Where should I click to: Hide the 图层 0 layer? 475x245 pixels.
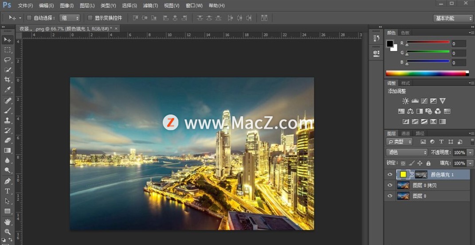pyautogui.click(x=390, y=196)
